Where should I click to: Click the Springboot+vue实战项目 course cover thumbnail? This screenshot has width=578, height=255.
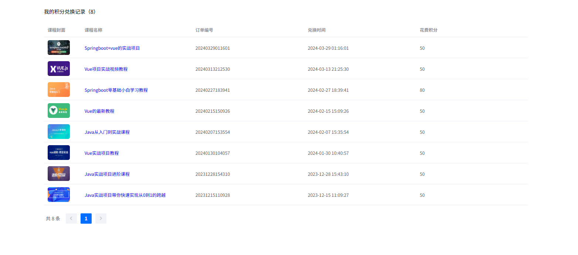coord(58,48)
